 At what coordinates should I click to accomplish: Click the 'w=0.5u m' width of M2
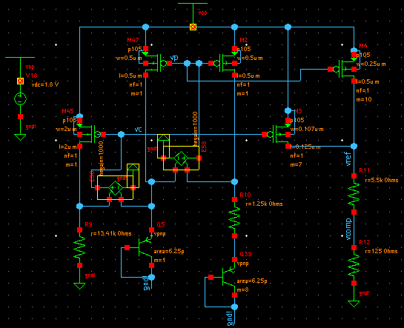click(250, 58)
